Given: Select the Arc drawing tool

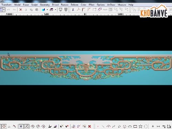Looking at the screenshot, I should pyautogui.click(x=108, y=126).
